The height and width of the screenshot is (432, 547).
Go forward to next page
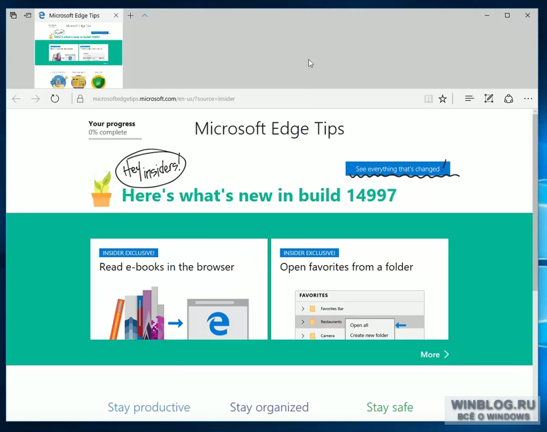(36, 99)
